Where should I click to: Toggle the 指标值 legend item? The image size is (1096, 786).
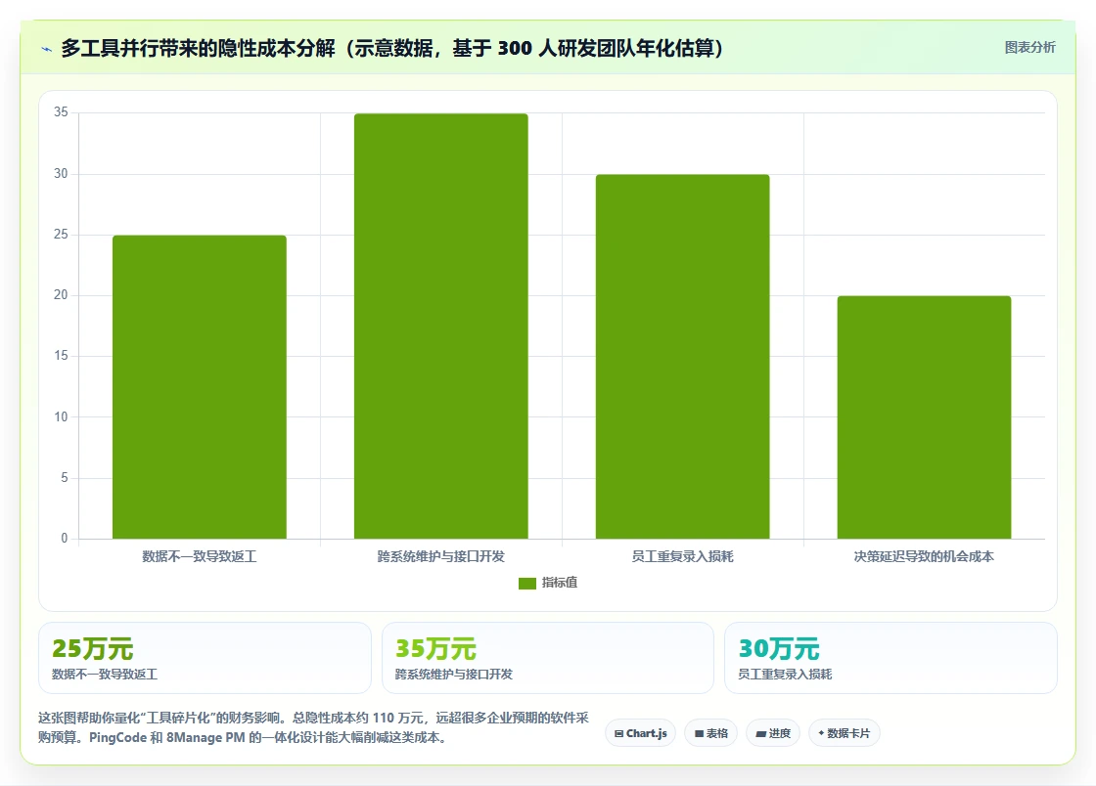[548, 583]
